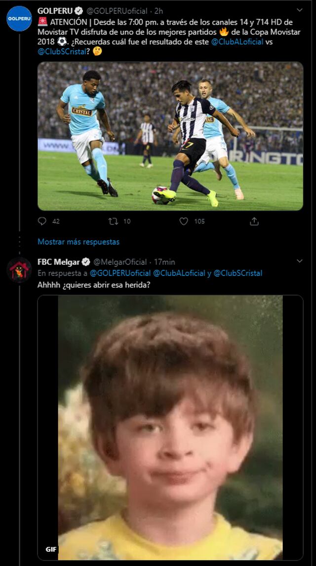Click the GOLPERU display name
The image size is (316, 566).
(54, 10)
